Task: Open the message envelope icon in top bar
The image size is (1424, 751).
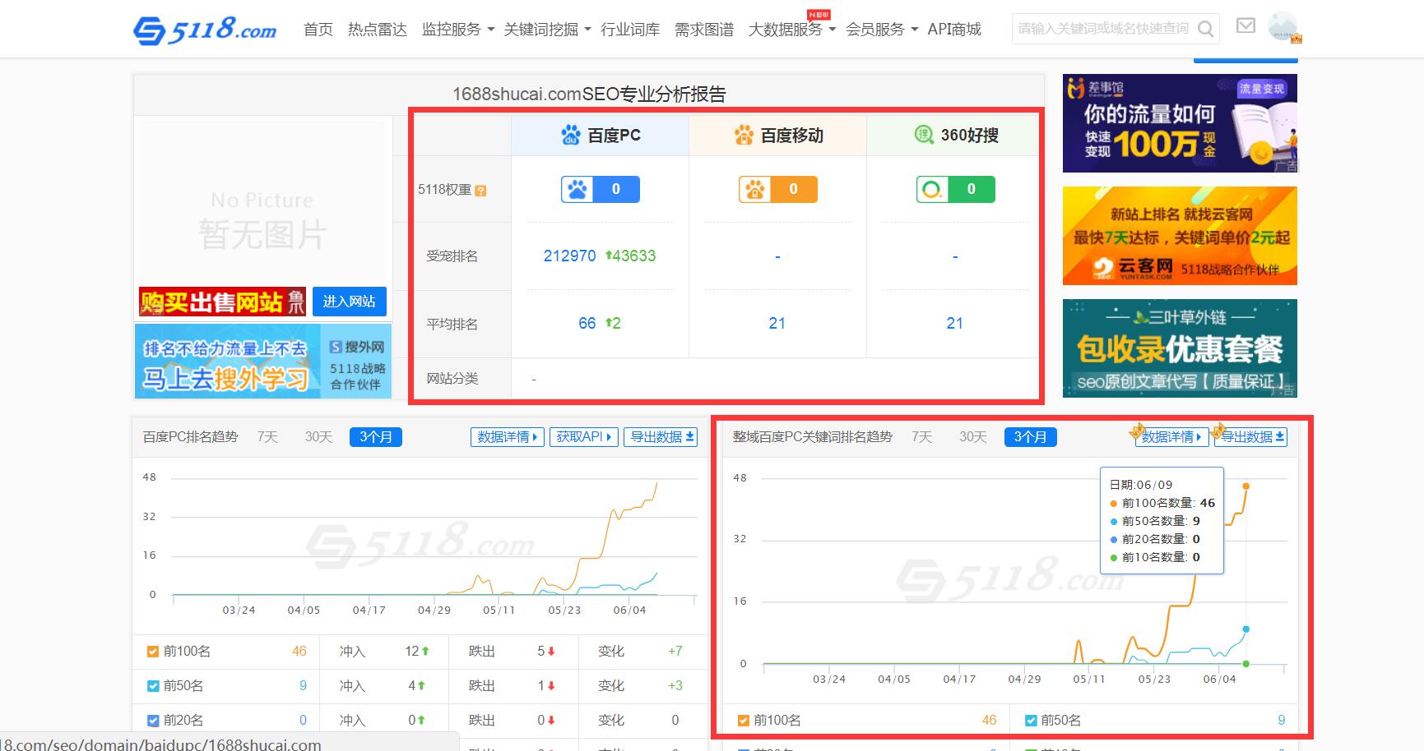Action: coord(1245,25)
